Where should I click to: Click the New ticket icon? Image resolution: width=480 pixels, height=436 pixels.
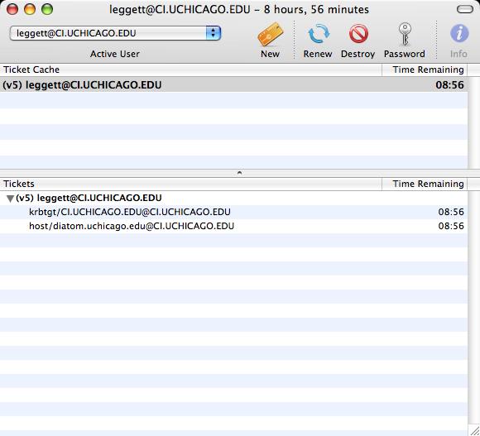[270, 34]
